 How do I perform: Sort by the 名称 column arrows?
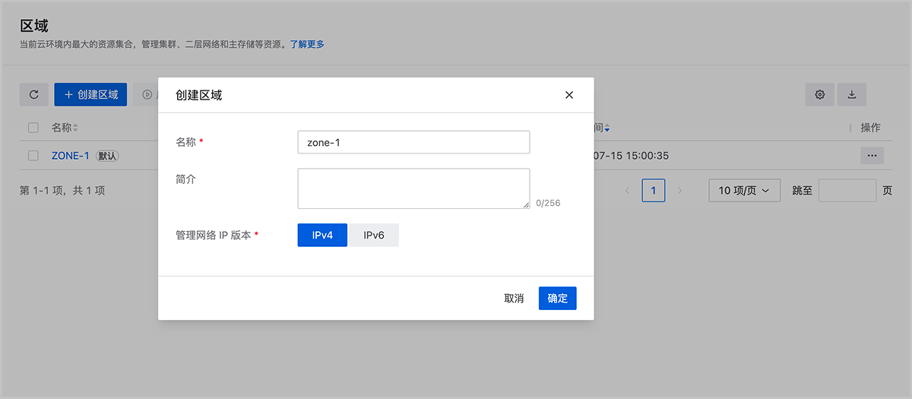(75, 128)
